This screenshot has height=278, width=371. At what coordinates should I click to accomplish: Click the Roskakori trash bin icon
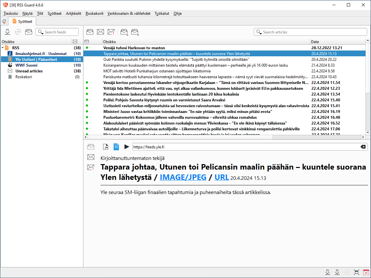(x=10, y=77)
